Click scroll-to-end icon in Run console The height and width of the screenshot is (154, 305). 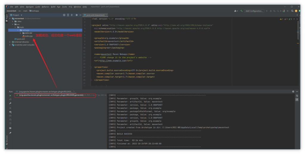coord(297,99)
